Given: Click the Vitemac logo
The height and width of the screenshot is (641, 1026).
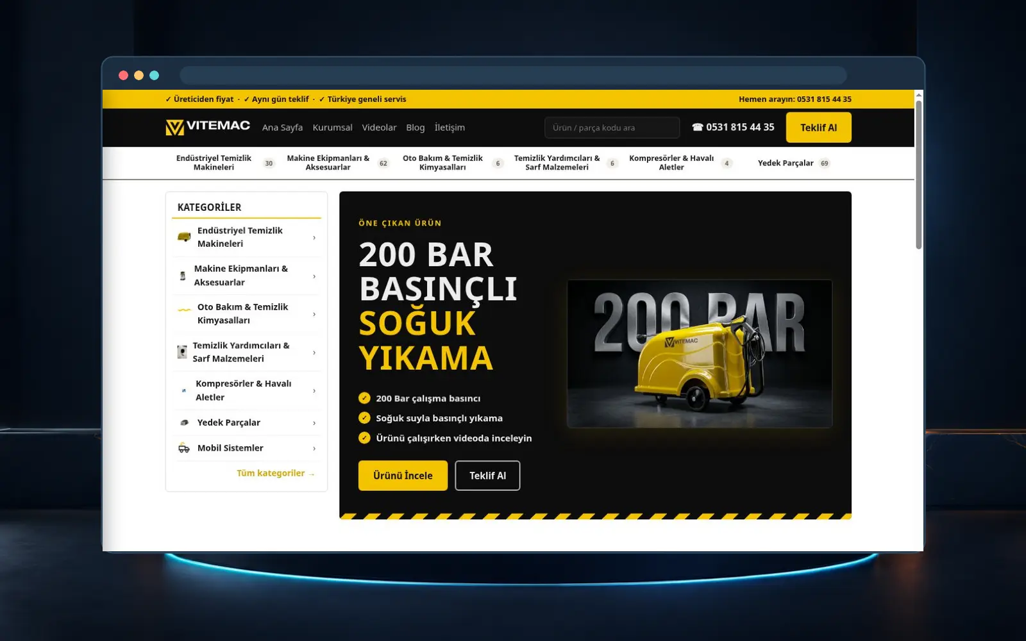Looking at the screenshot, I should tap(208, 127).
